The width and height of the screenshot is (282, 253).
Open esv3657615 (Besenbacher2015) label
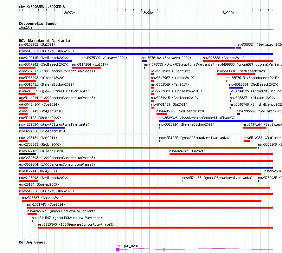click(252, 78)
